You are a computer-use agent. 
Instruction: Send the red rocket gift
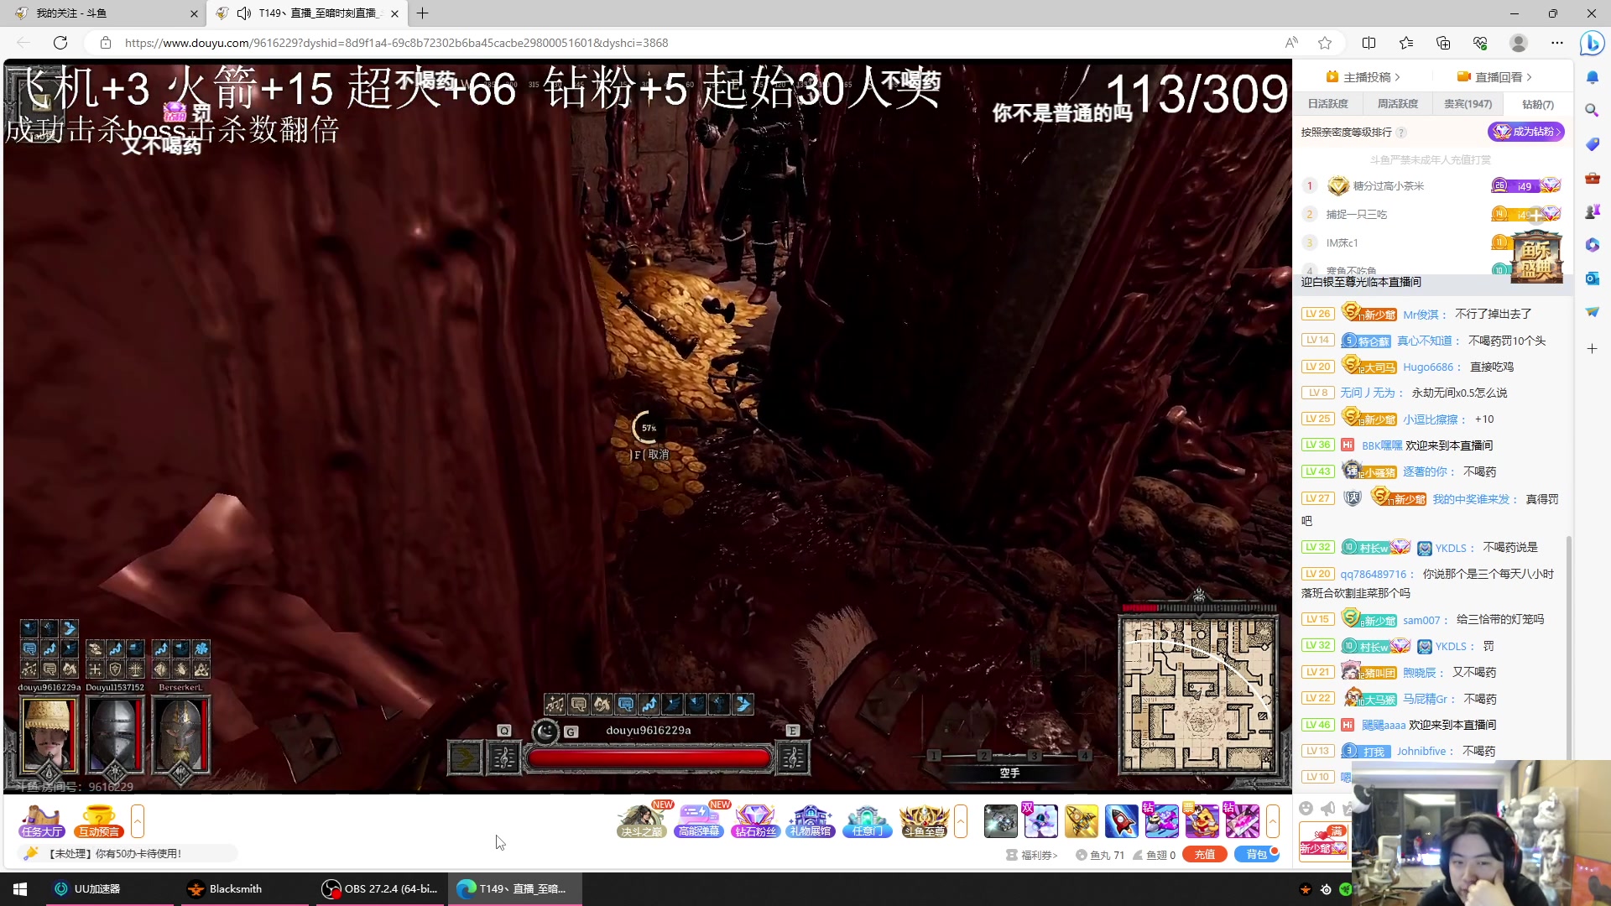click(1121, 821)
